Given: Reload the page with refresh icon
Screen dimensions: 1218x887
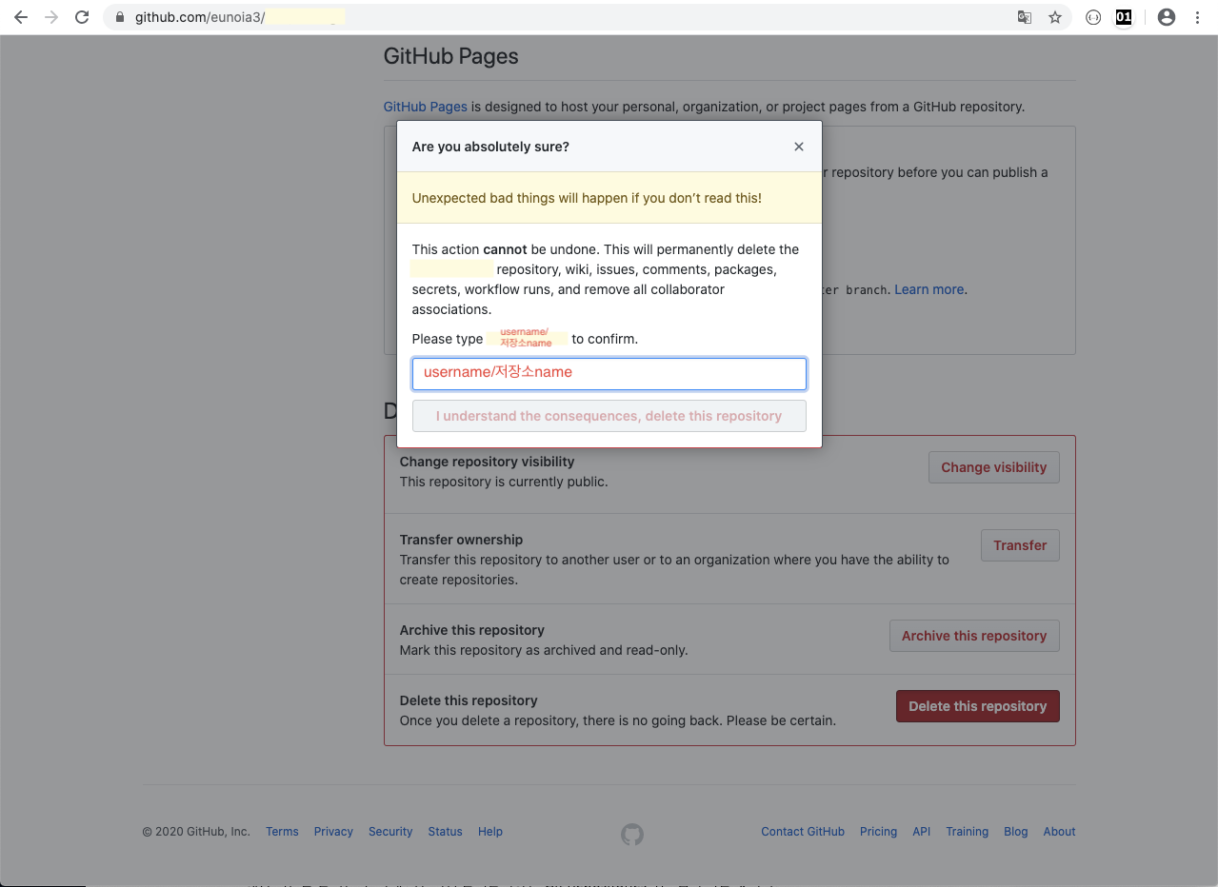Looking at the screenshot, I should pyautogui.click(x=82, y=17).
